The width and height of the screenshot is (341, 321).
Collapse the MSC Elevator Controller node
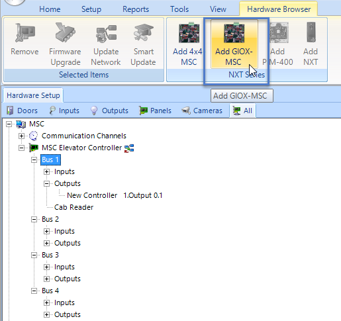click(x=21, y=148)
